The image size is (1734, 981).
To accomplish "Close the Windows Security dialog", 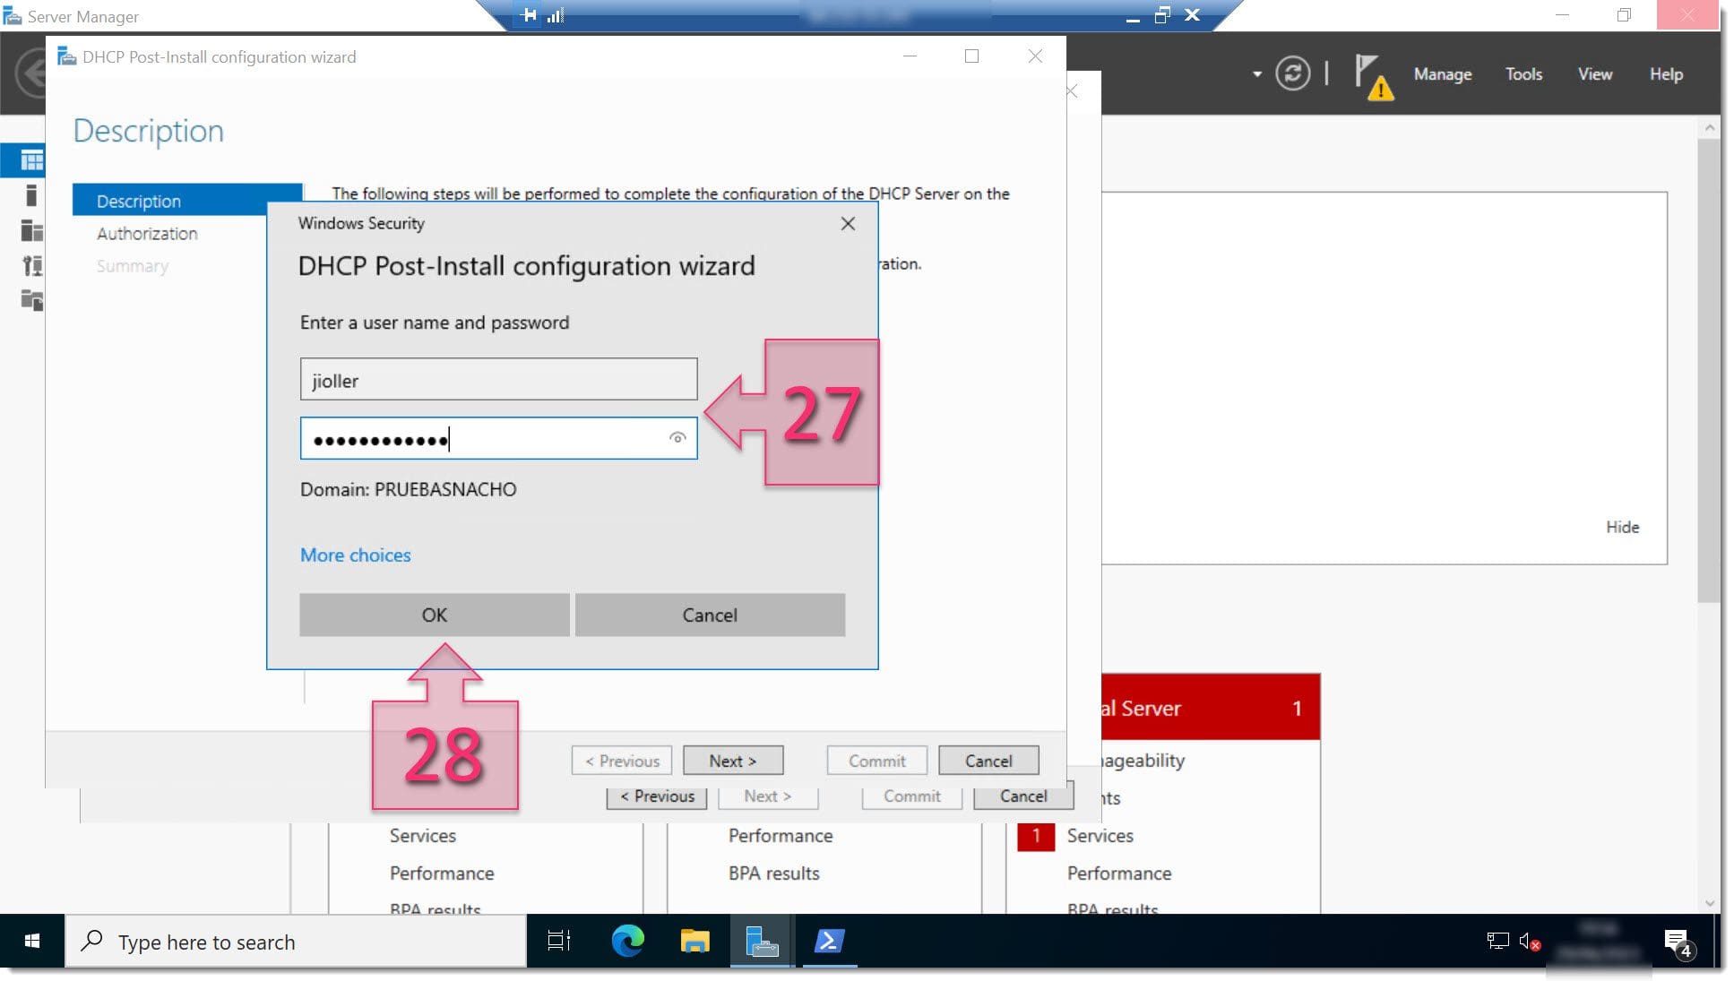I will pyautogui.click(x=848, y=224).
